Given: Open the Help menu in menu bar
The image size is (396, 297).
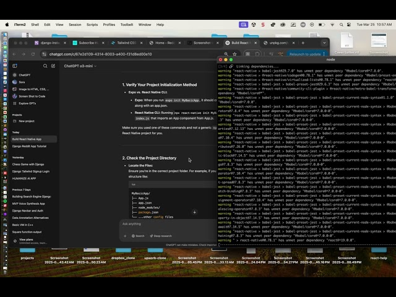Looking at the screenshot, I should click(160, 25).
